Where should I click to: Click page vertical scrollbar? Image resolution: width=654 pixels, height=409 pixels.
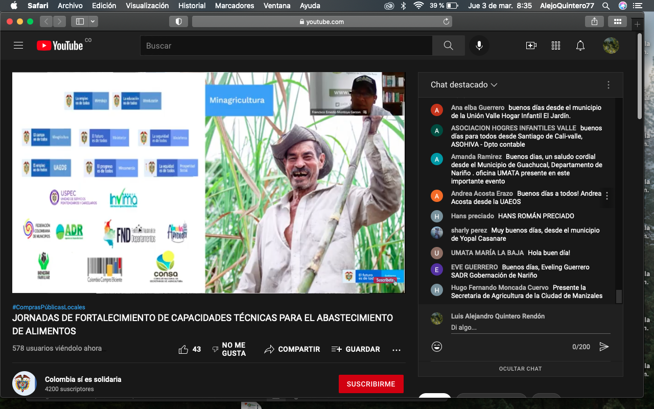(x=640, y=76)
